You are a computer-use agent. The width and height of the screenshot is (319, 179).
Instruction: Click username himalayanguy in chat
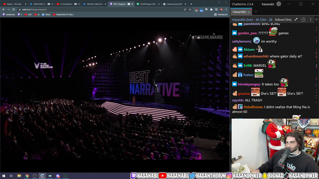coord(249,84)
